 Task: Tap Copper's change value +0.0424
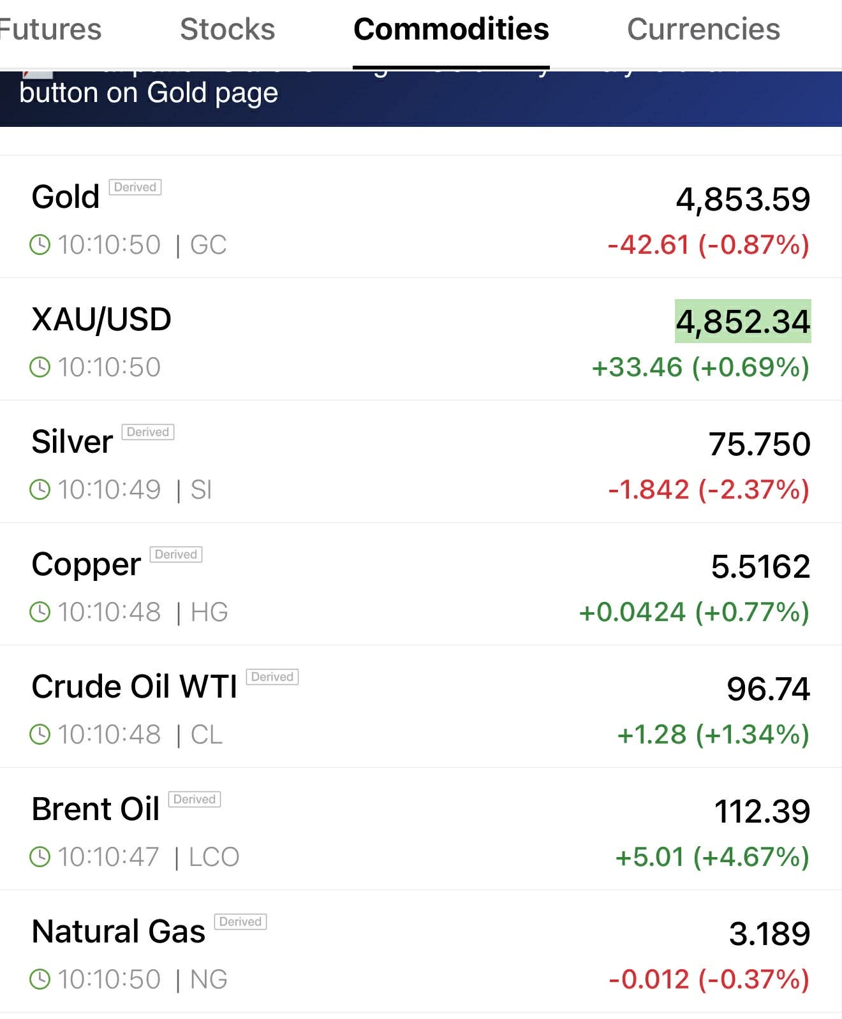[x=632, y=612]
